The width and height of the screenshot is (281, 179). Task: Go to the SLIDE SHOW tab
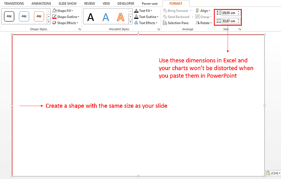pos(68,4)
